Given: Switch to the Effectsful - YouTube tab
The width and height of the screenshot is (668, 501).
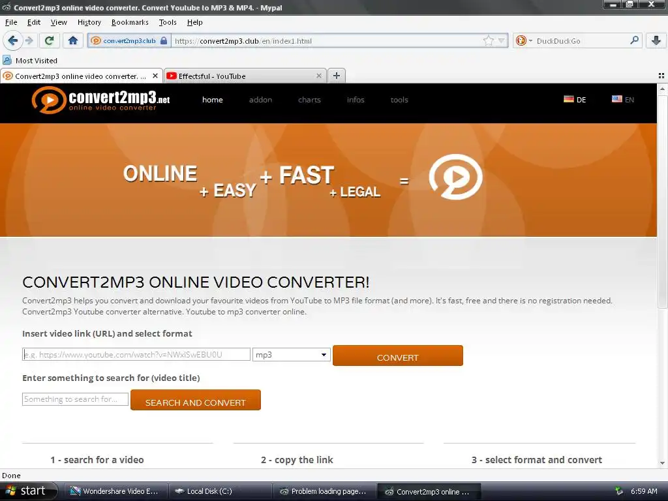Looking at the screenshot, I should click(x=245, y=76).
